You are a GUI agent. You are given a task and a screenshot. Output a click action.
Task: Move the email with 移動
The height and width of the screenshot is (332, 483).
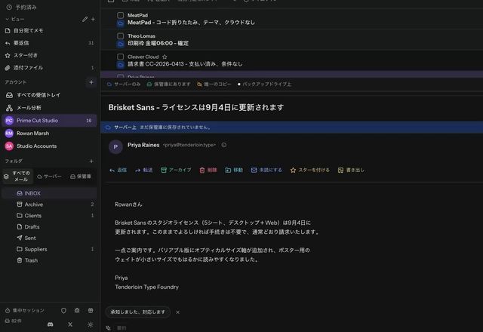click(x=234, y=170)
